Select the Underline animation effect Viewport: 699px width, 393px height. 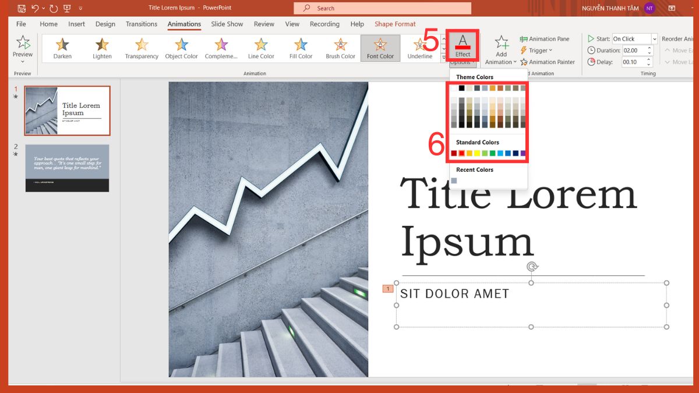[419, 48]
